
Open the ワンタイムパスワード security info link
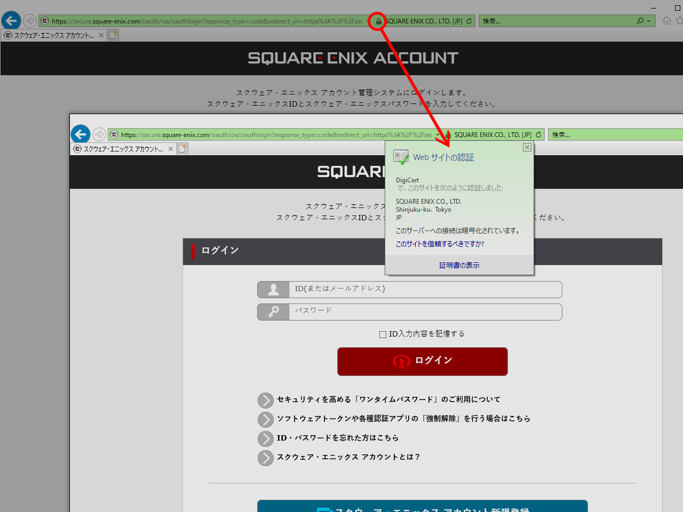tap(388, 399)
